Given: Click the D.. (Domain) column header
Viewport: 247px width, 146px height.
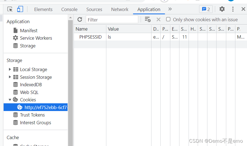Looking at the screenshot, I should (156, 29).
